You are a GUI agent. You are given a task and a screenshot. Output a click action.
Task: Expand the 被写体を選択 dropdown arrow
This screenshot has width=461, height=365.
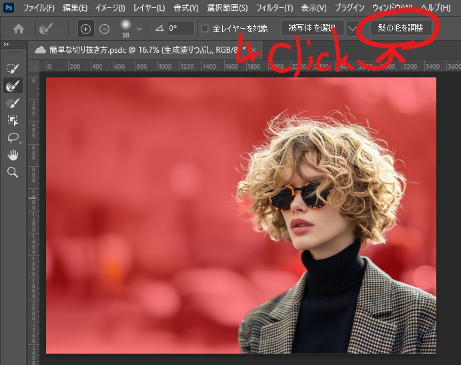click(352, 28)
